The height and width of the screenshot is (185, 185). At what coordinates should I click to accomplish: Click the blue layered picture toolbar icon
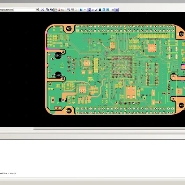point(108,10)
